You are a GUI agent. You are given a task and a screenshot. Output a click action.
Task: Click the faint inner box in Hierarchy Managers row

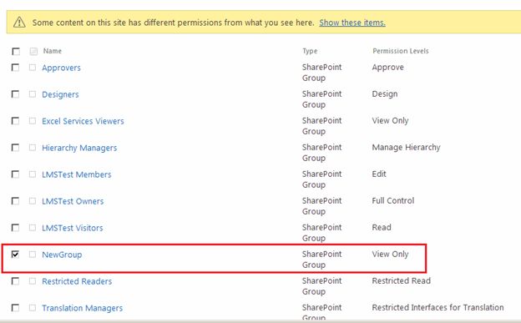coord(33,147)
